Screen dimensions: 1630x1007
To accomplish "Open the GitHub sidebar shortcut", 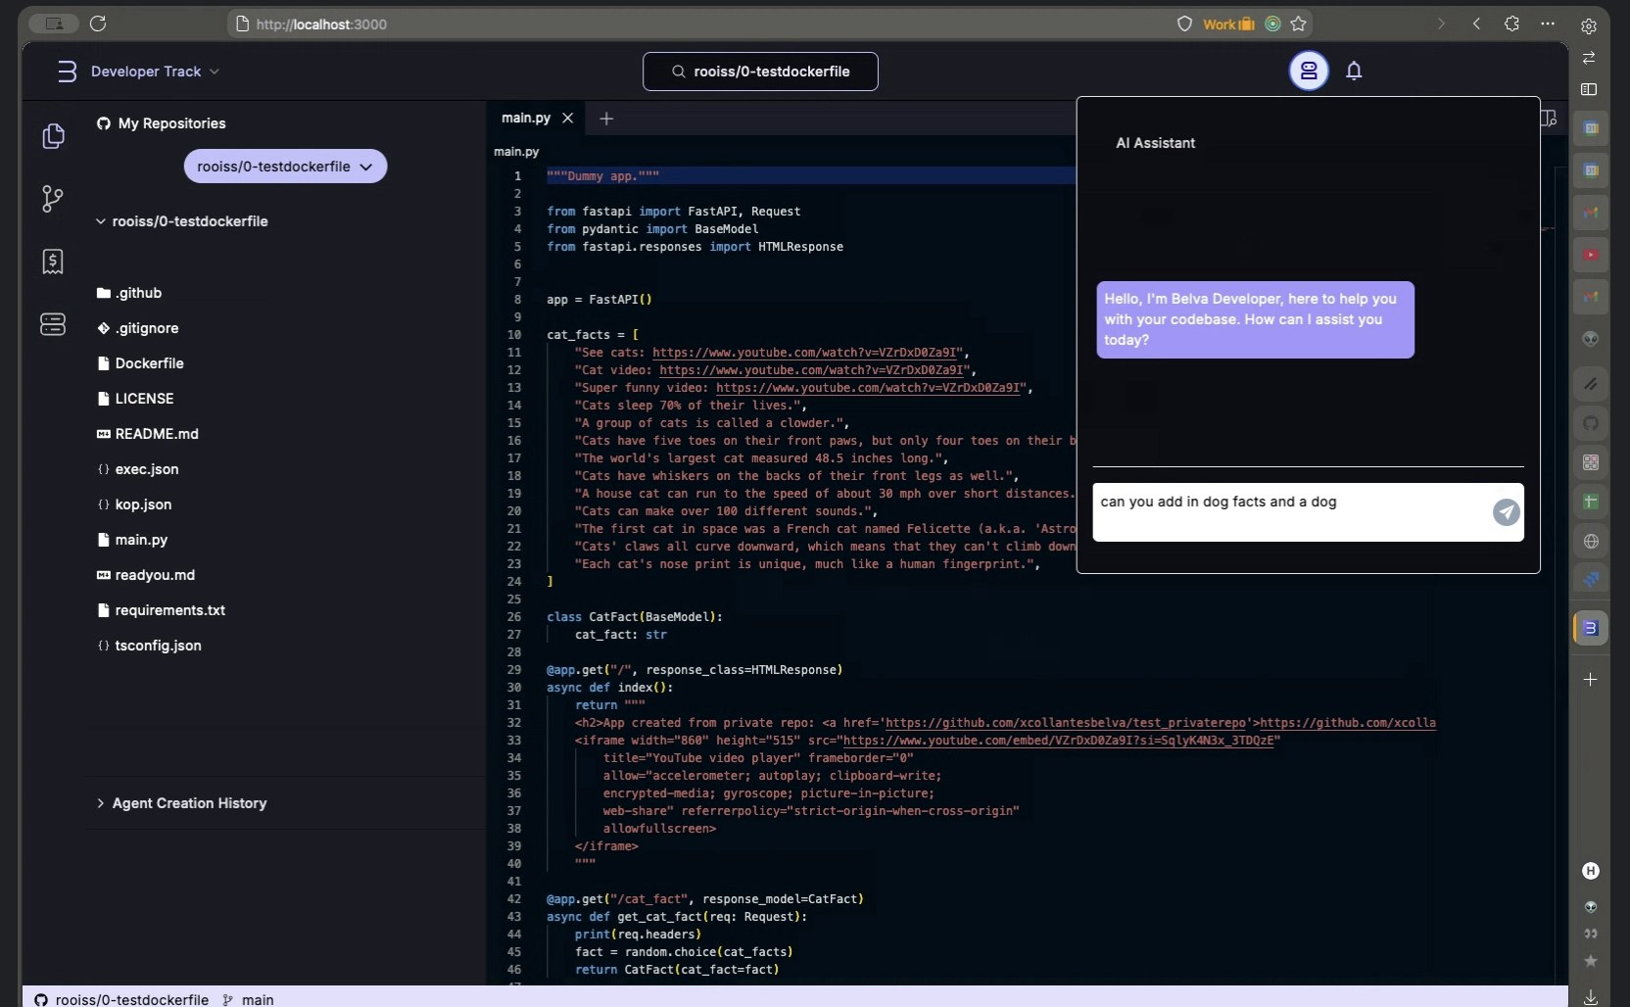I will 1591,423.
